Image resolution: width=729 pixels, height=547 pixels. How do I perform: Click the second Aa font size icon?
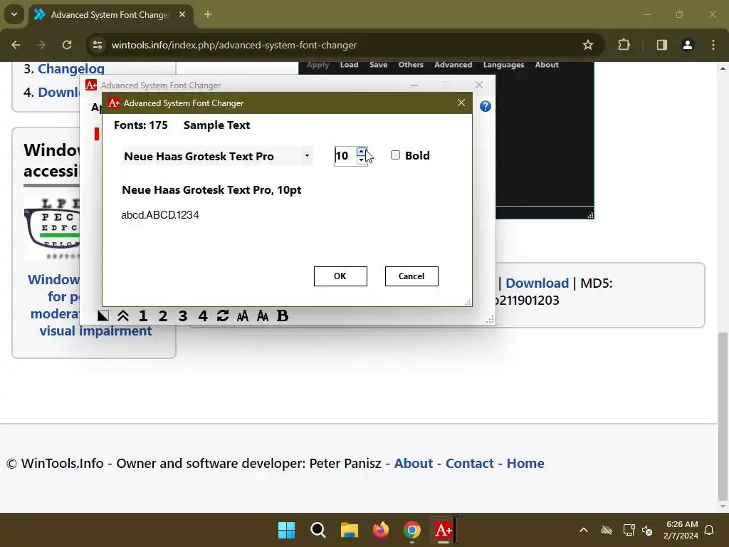click(262, 316)
